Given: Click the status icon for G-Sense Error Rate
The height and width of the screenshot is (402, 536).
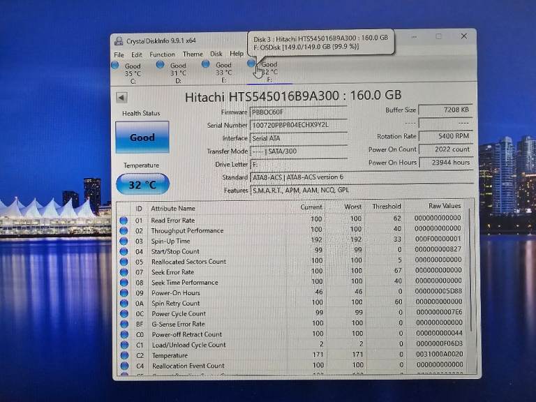Looking at the screenshot, I should tap(124, 324).
